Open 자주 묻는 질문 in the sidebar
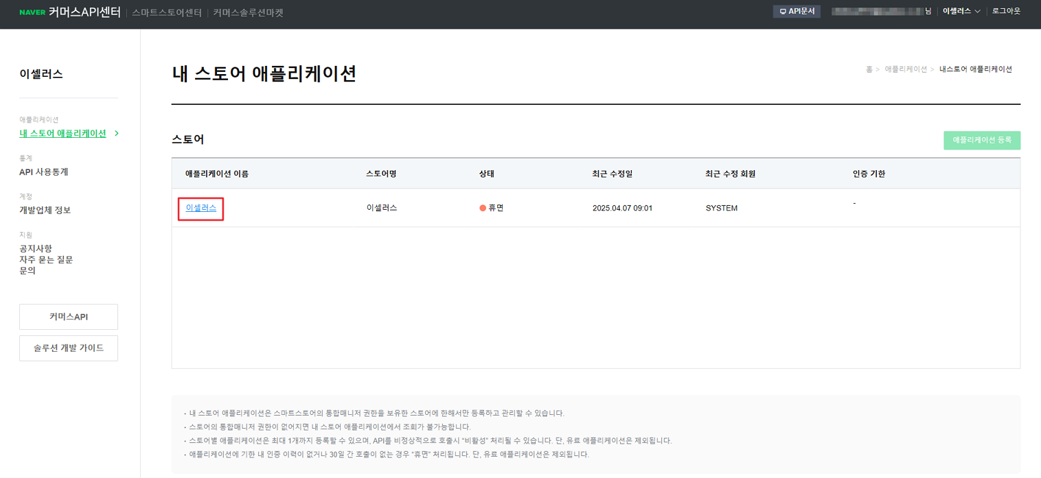 coord(46,259)
